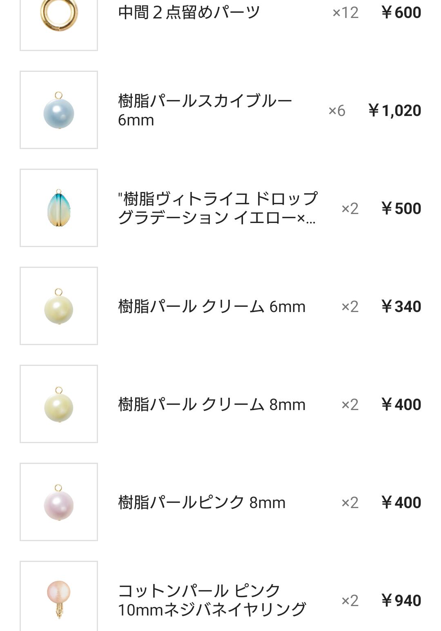This screenshot has width=441, height=631.
Task: Tap the ×12 quantity for the ring part
Action: pos(345,13)
